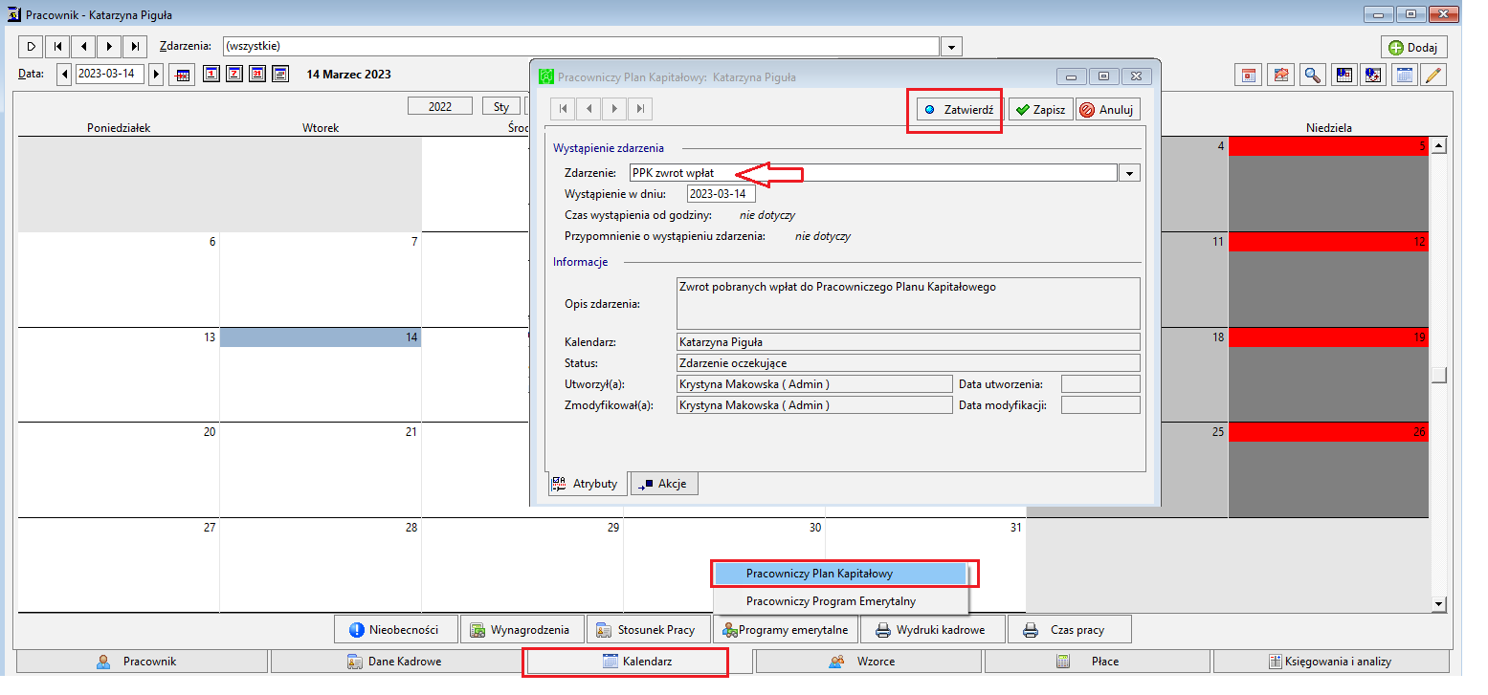1488x695 pixels.
Task: Click Kalendarz field showing Katarzyna Piguła
Action: [x=908, y=342]
